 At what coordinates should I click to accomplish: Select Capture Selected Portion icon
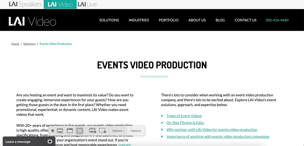pyautogui.click(x=79, y=131)
